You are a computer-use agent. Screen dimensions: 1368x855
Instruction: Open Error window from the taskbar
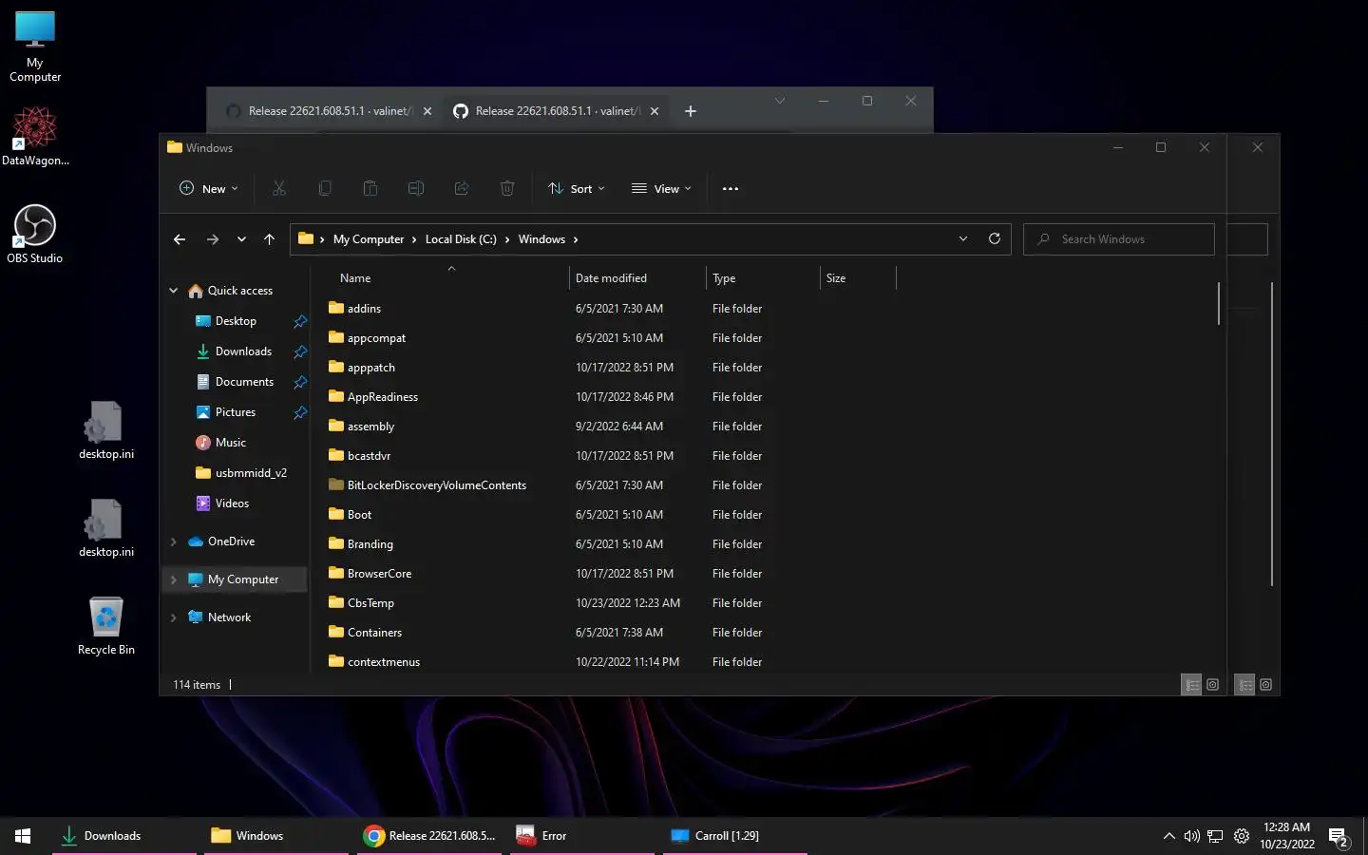click(x=581, y=836)
